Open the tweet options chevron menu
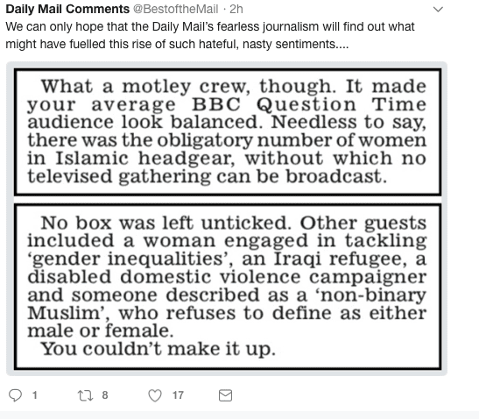Screen dimensions: 479x419 [x=438, y=10]
